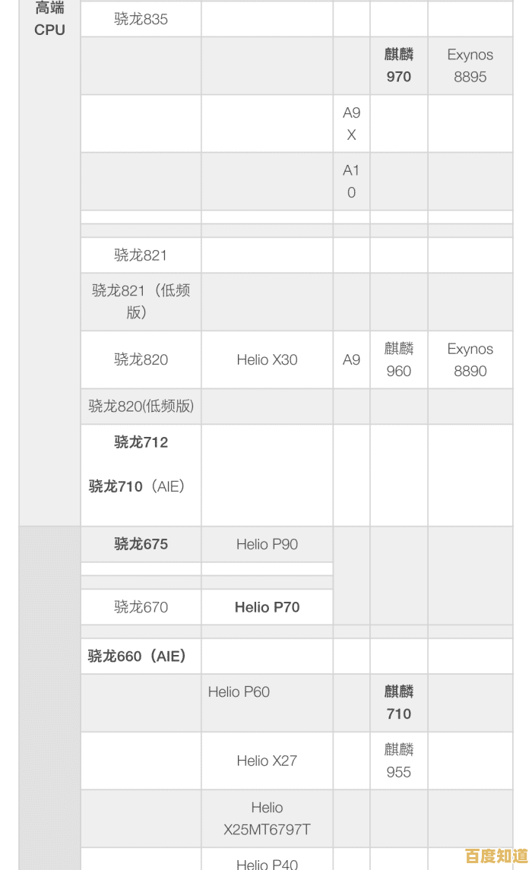
Task: Select the A10 chip cell
Action: coord(351,181)
